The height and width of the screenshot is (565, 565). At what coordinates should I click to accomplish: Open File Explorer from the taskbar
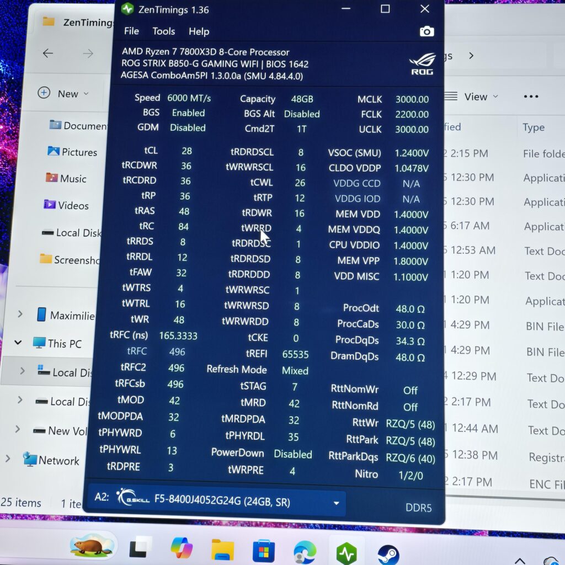point(222,550)
